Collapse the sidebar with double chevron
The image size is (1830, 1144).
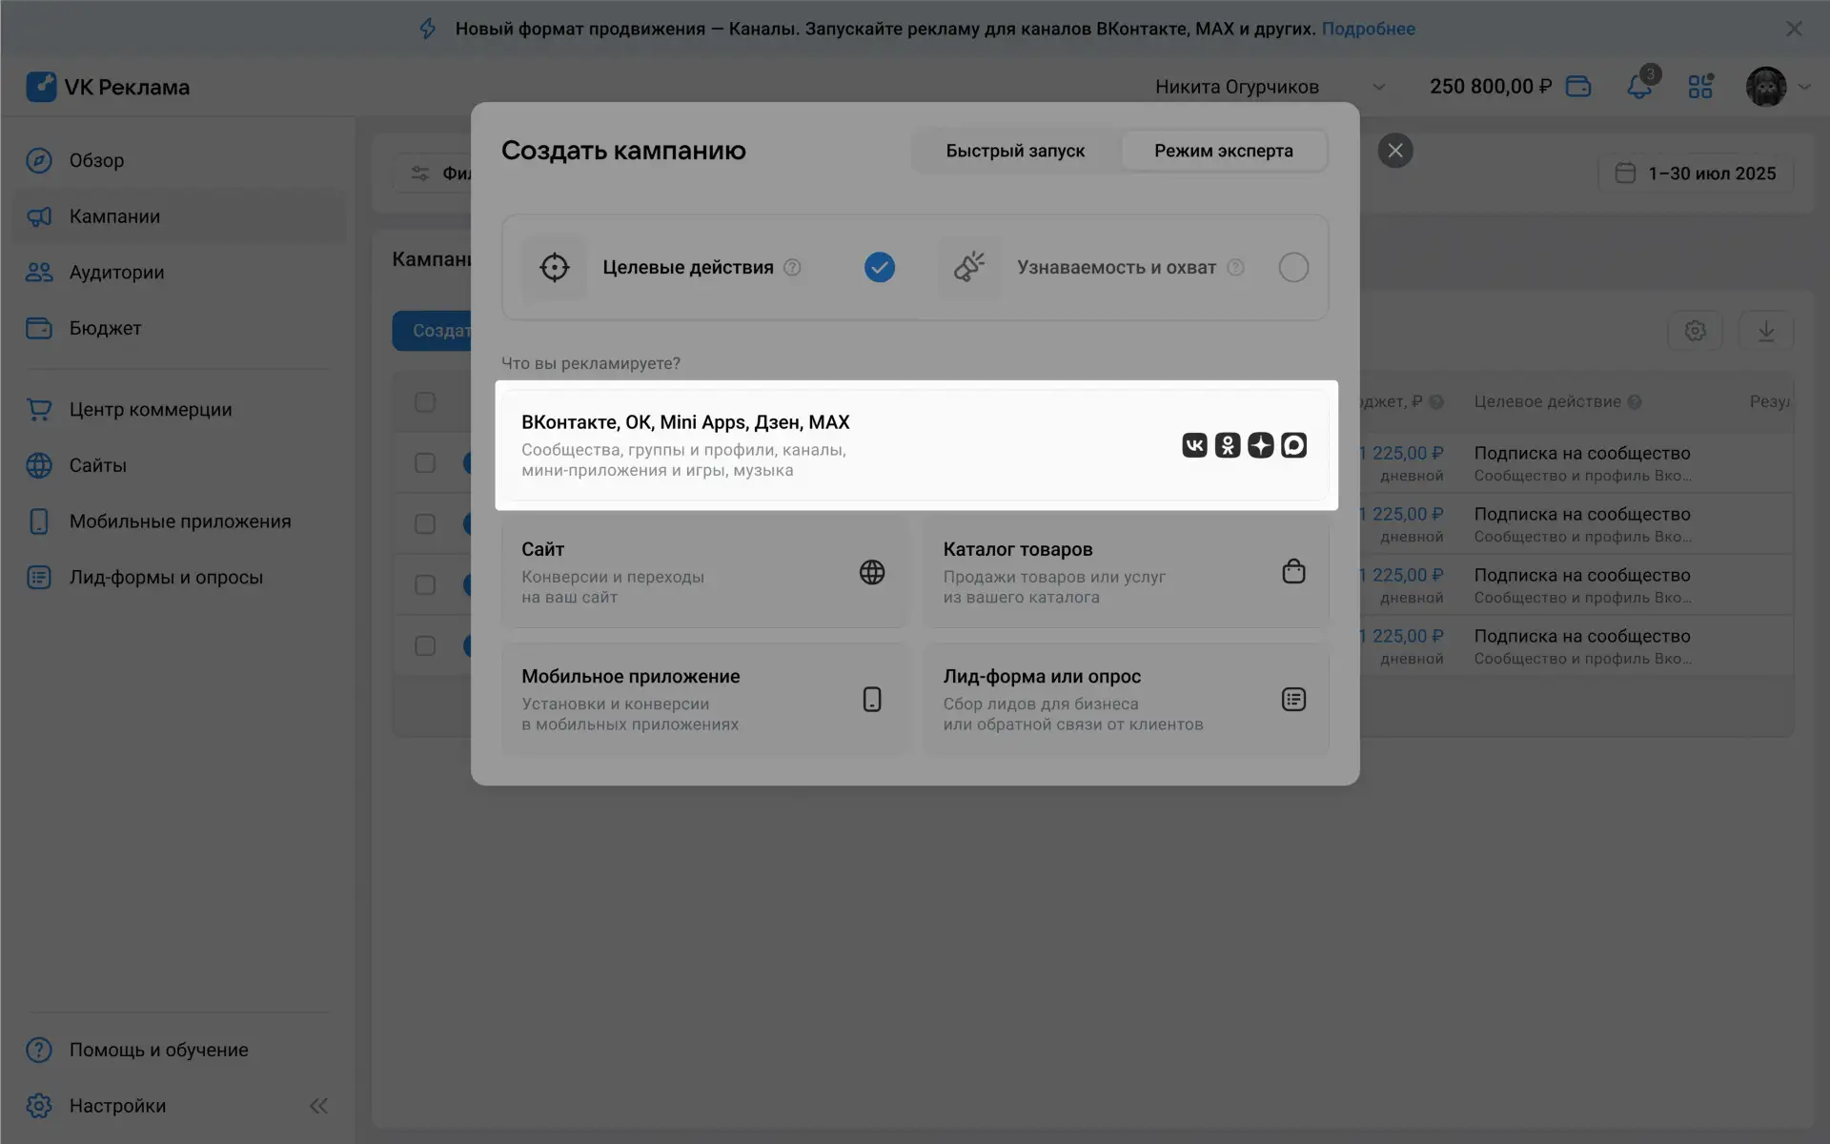coord(318,1106)
